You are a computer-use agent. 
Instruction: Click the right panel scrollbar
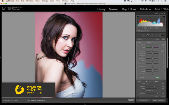point(167,53)
